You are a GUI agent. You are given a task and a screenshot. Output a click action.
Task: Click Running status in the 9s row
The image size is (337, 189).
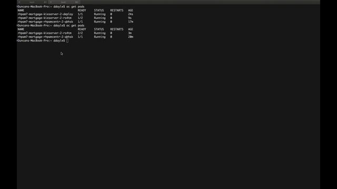[100, 18]
